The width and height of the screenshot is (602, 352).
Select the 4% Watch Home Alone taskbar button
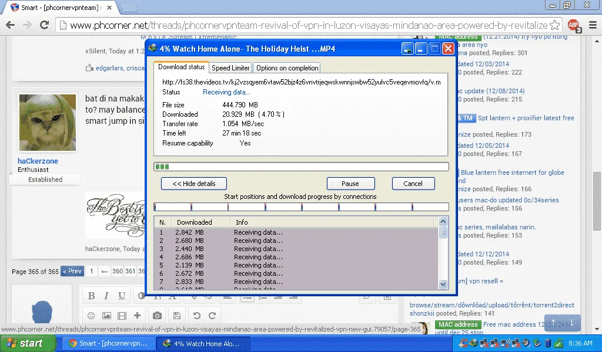point(203,344)
